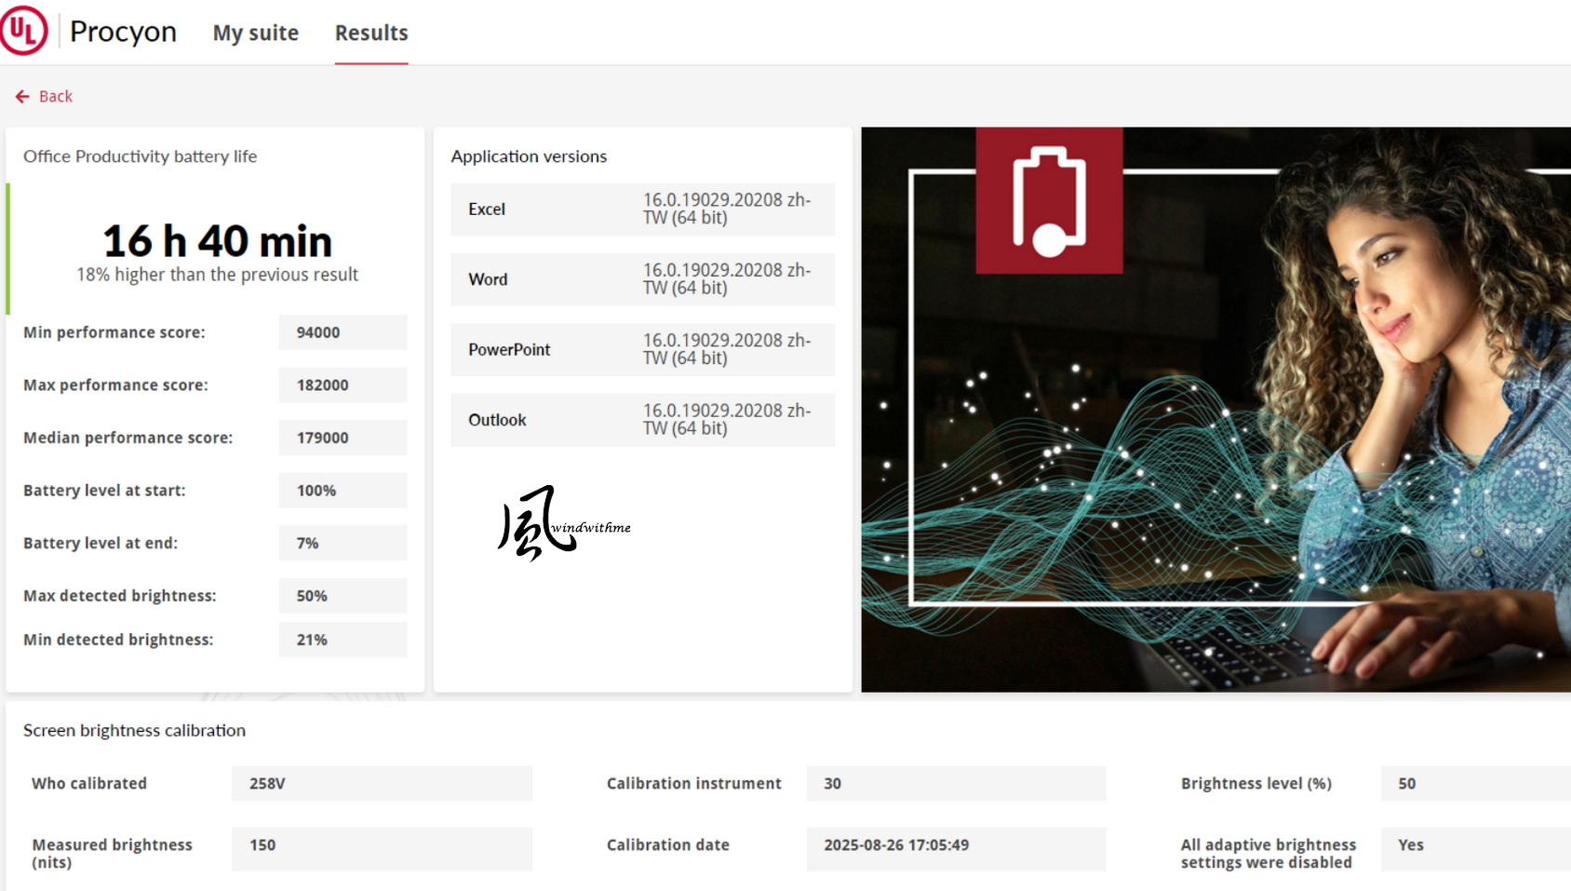Click the Battery level at end value 7%

click(342, 543)
